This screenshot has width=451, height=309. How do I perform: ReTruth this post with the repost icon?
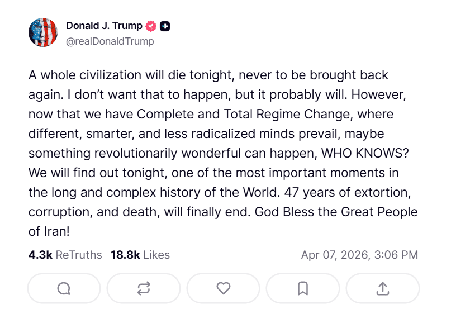[144, 288]
